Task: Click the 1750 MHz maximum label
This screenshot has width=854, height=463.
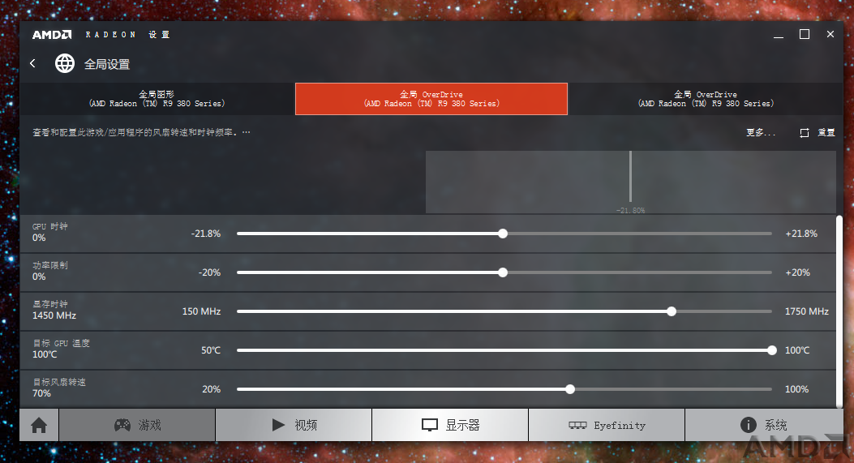Action: click(807, 311)
